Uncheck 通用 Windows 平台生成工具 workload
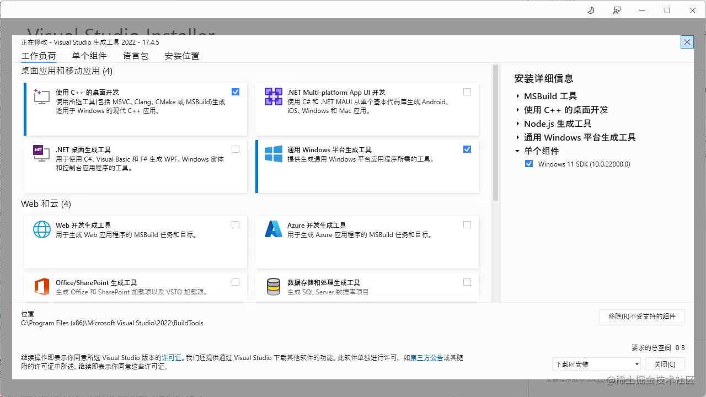Screen dimensions: 706x397 (467, 149)
